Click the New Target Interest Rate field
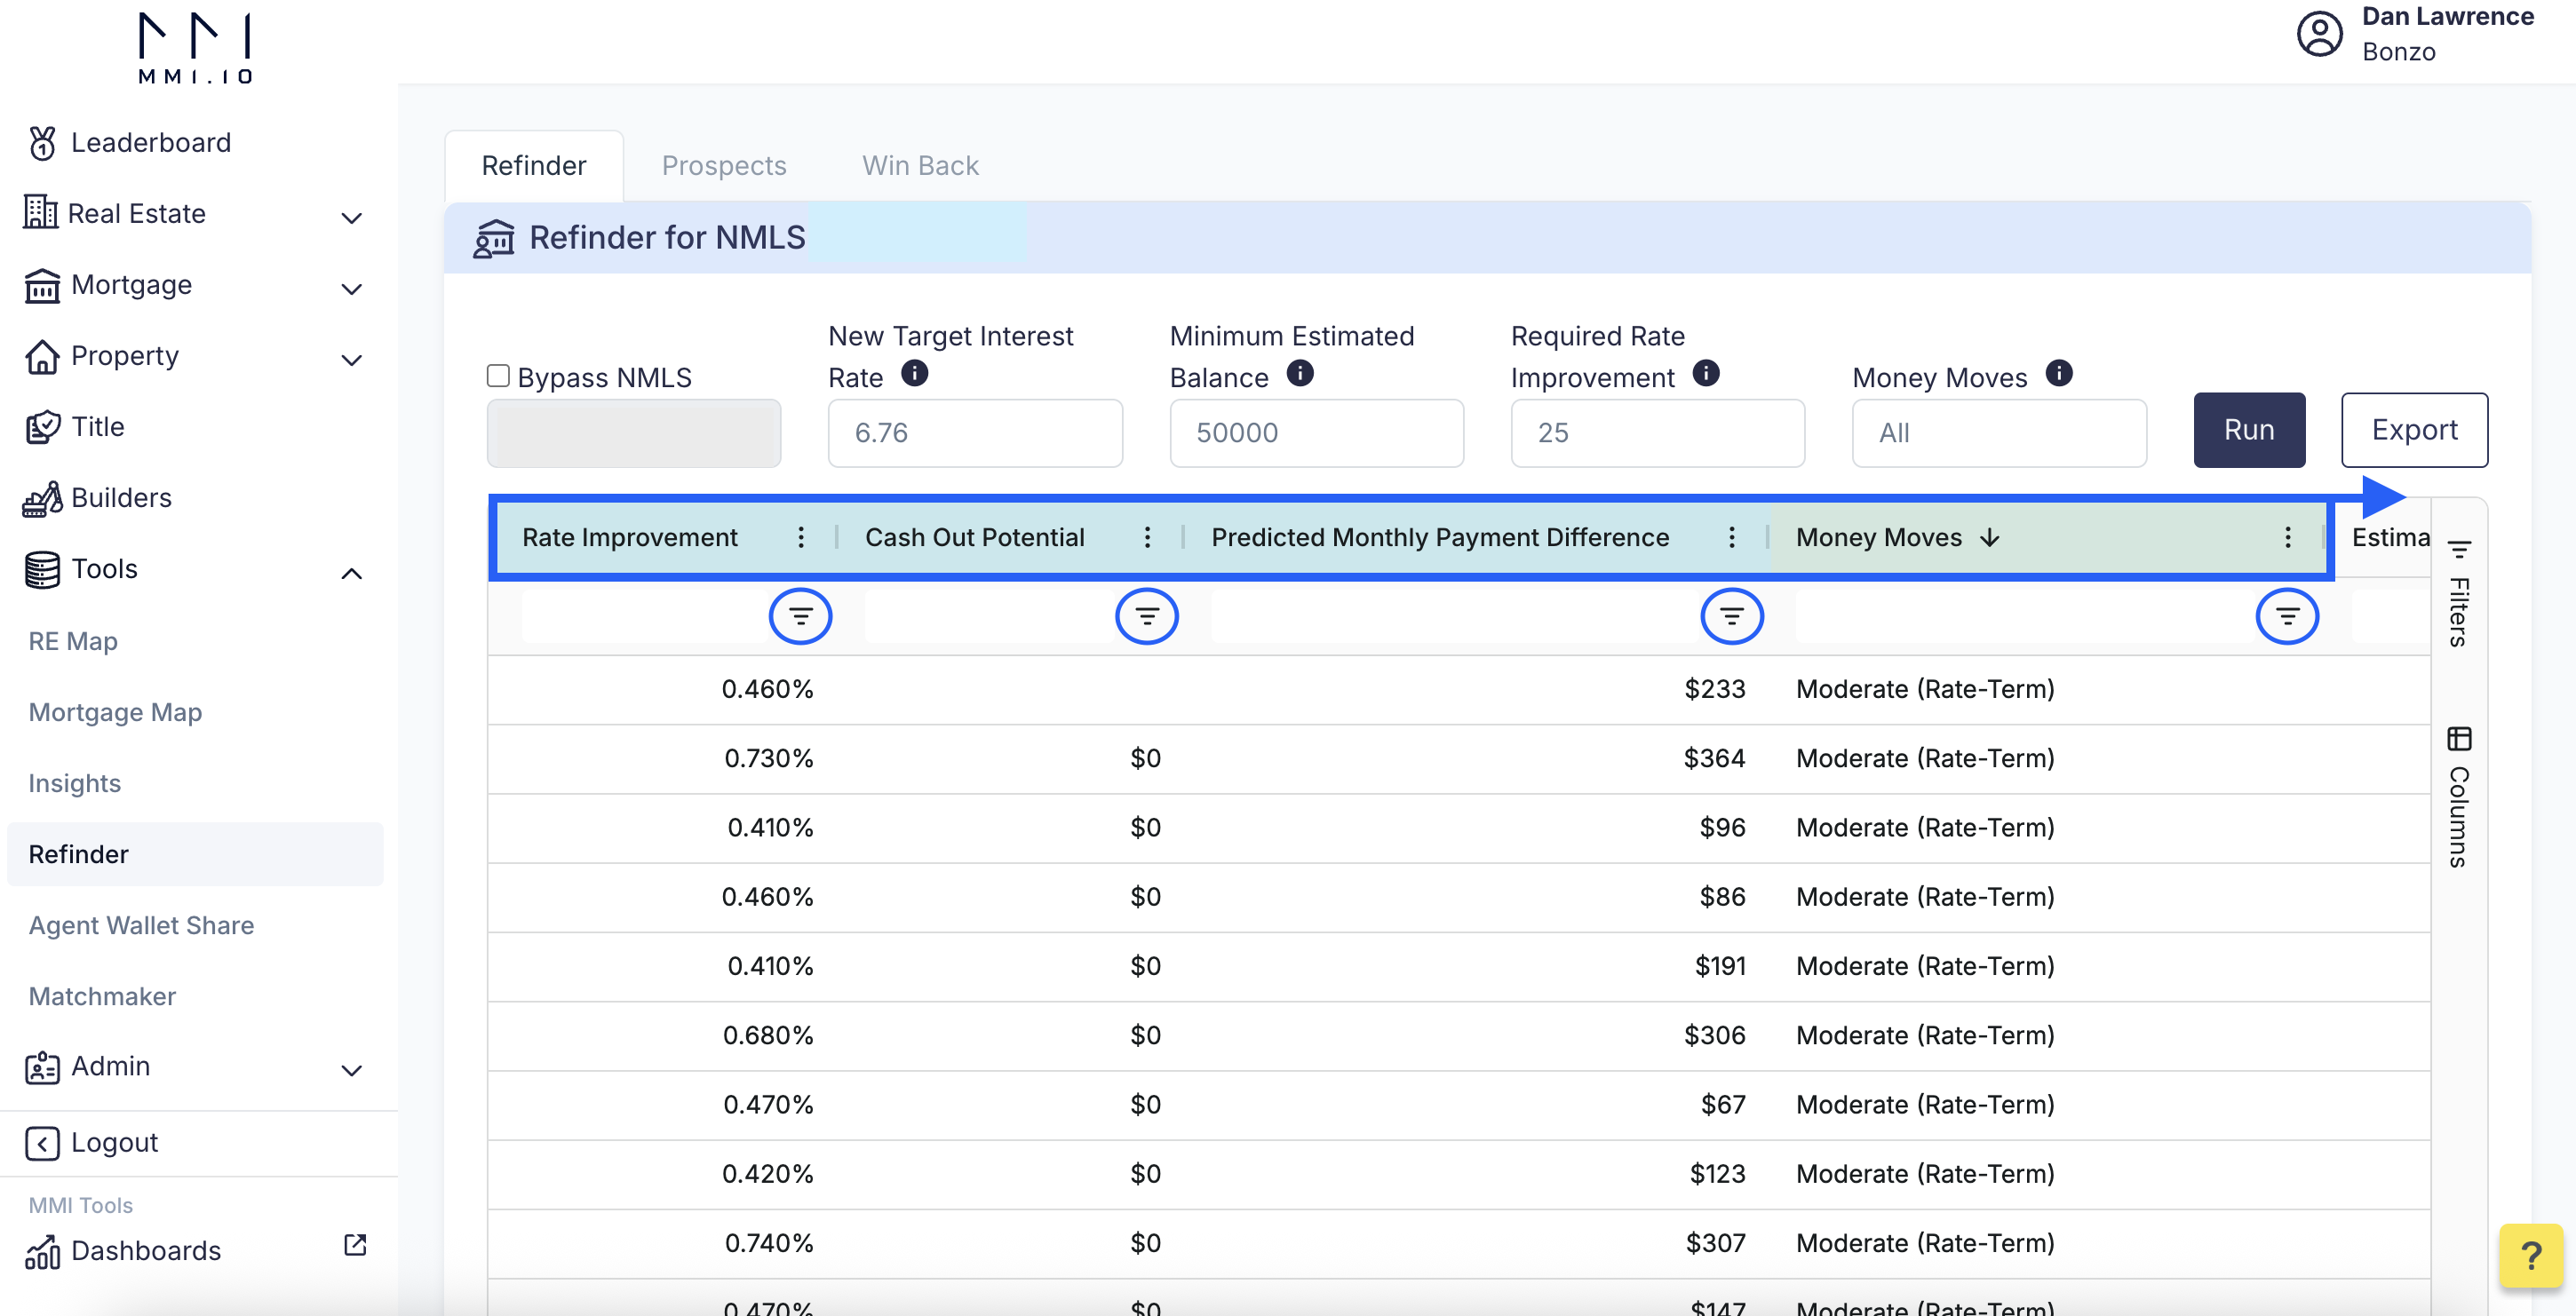 pos(974,433)
